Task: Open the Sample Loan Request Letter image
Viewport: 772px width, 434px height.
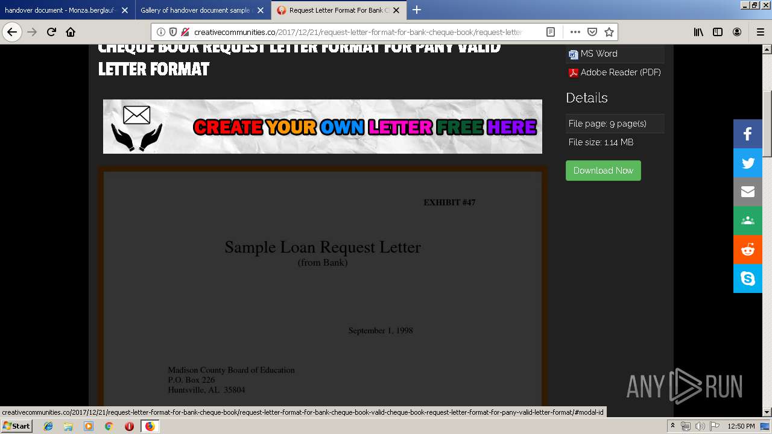Action: [323, 289]
